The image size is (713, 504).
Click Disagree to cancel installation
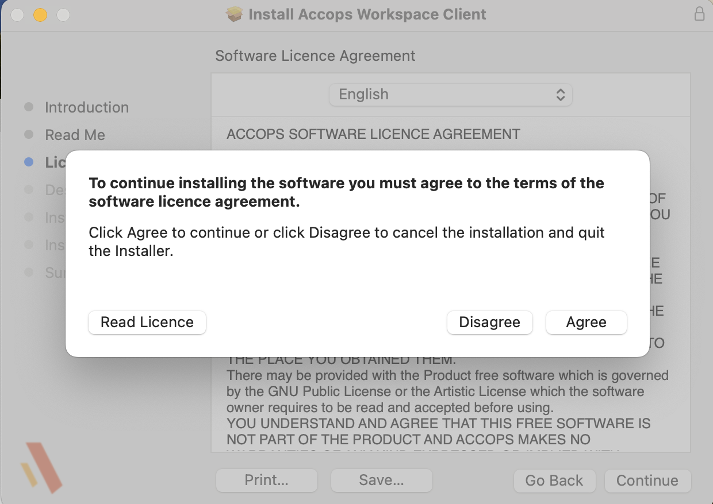click(x=489, y=322)
